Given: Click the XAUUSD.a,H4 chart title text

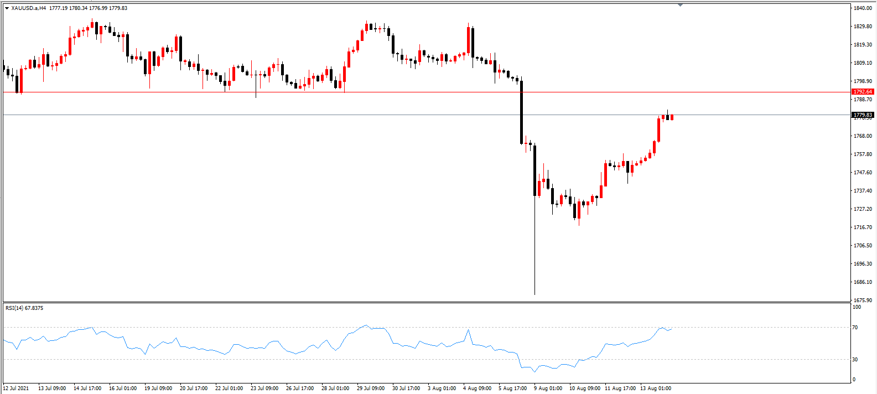Looking at the screenshot, I should (x=29, y=8).
